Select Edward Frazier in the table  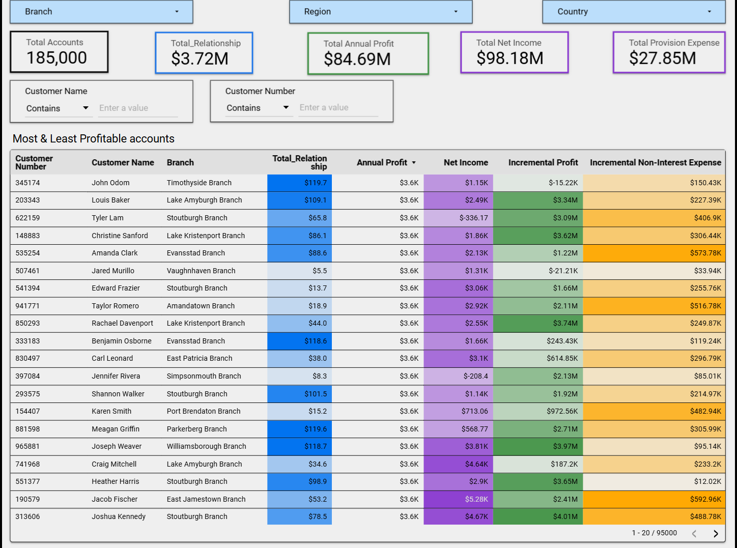[x=116, y=288]
